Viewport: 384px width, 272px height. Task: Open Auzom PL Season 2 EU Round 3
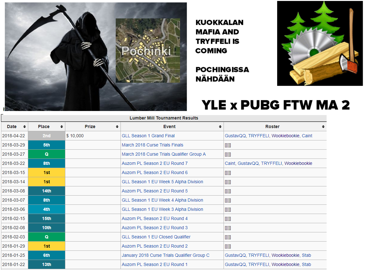coord(155,228)
